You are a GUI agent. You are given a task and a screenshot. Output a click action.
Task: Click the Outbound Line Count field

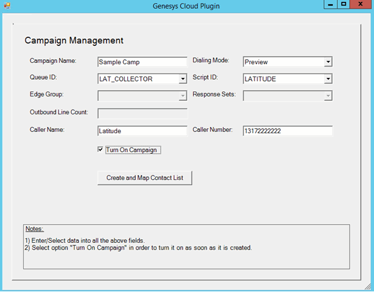pyautogui.click(x=142, y=113)
